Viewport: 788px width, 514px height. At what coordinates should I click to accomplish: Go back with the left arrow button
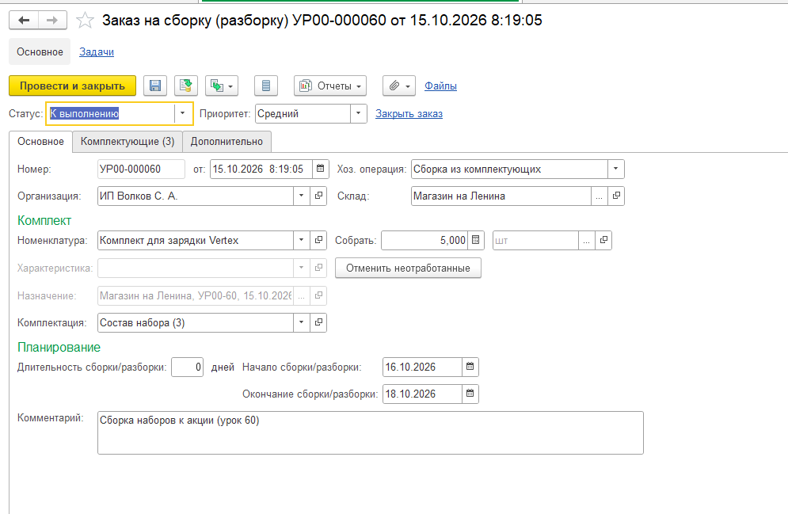24,21
